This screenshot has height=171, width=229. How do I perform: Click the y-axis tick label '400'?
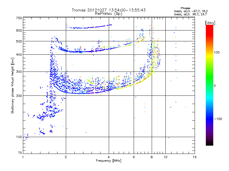(19, 54)
